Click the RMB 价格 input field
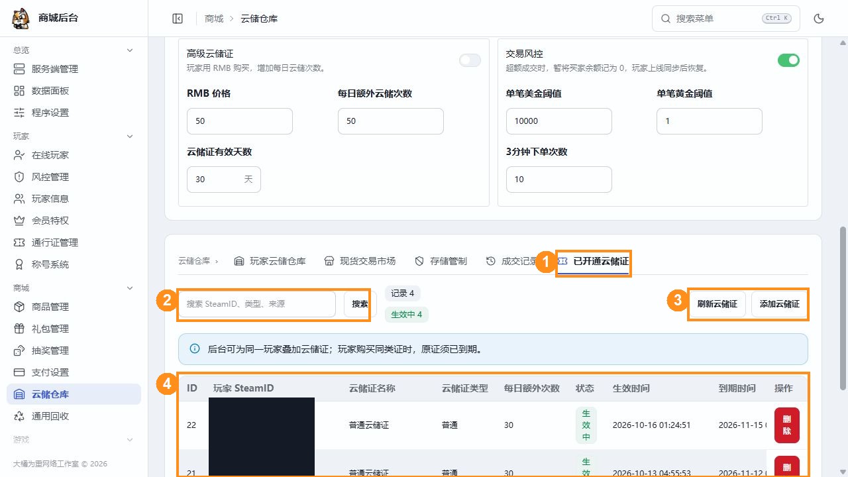Viewport: 848px width, 477px height. click(240, 121)
